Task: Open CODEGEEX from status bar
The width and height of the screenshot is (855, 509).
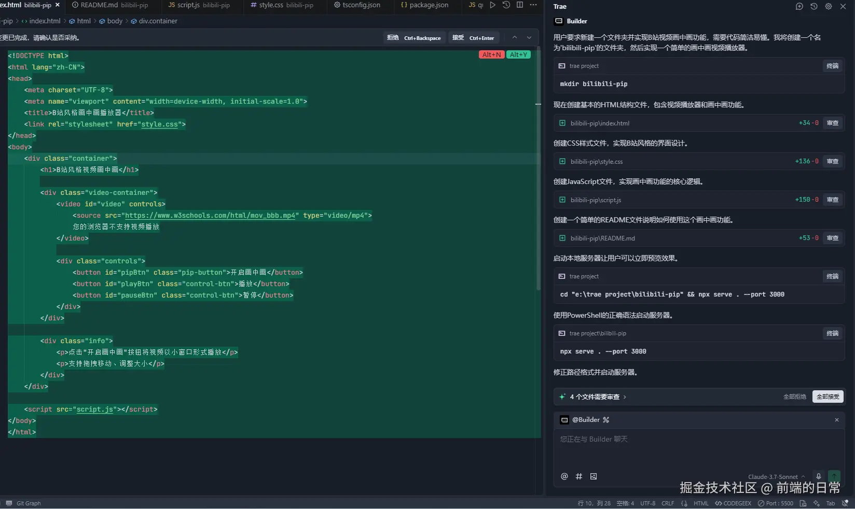Action: 733,503
